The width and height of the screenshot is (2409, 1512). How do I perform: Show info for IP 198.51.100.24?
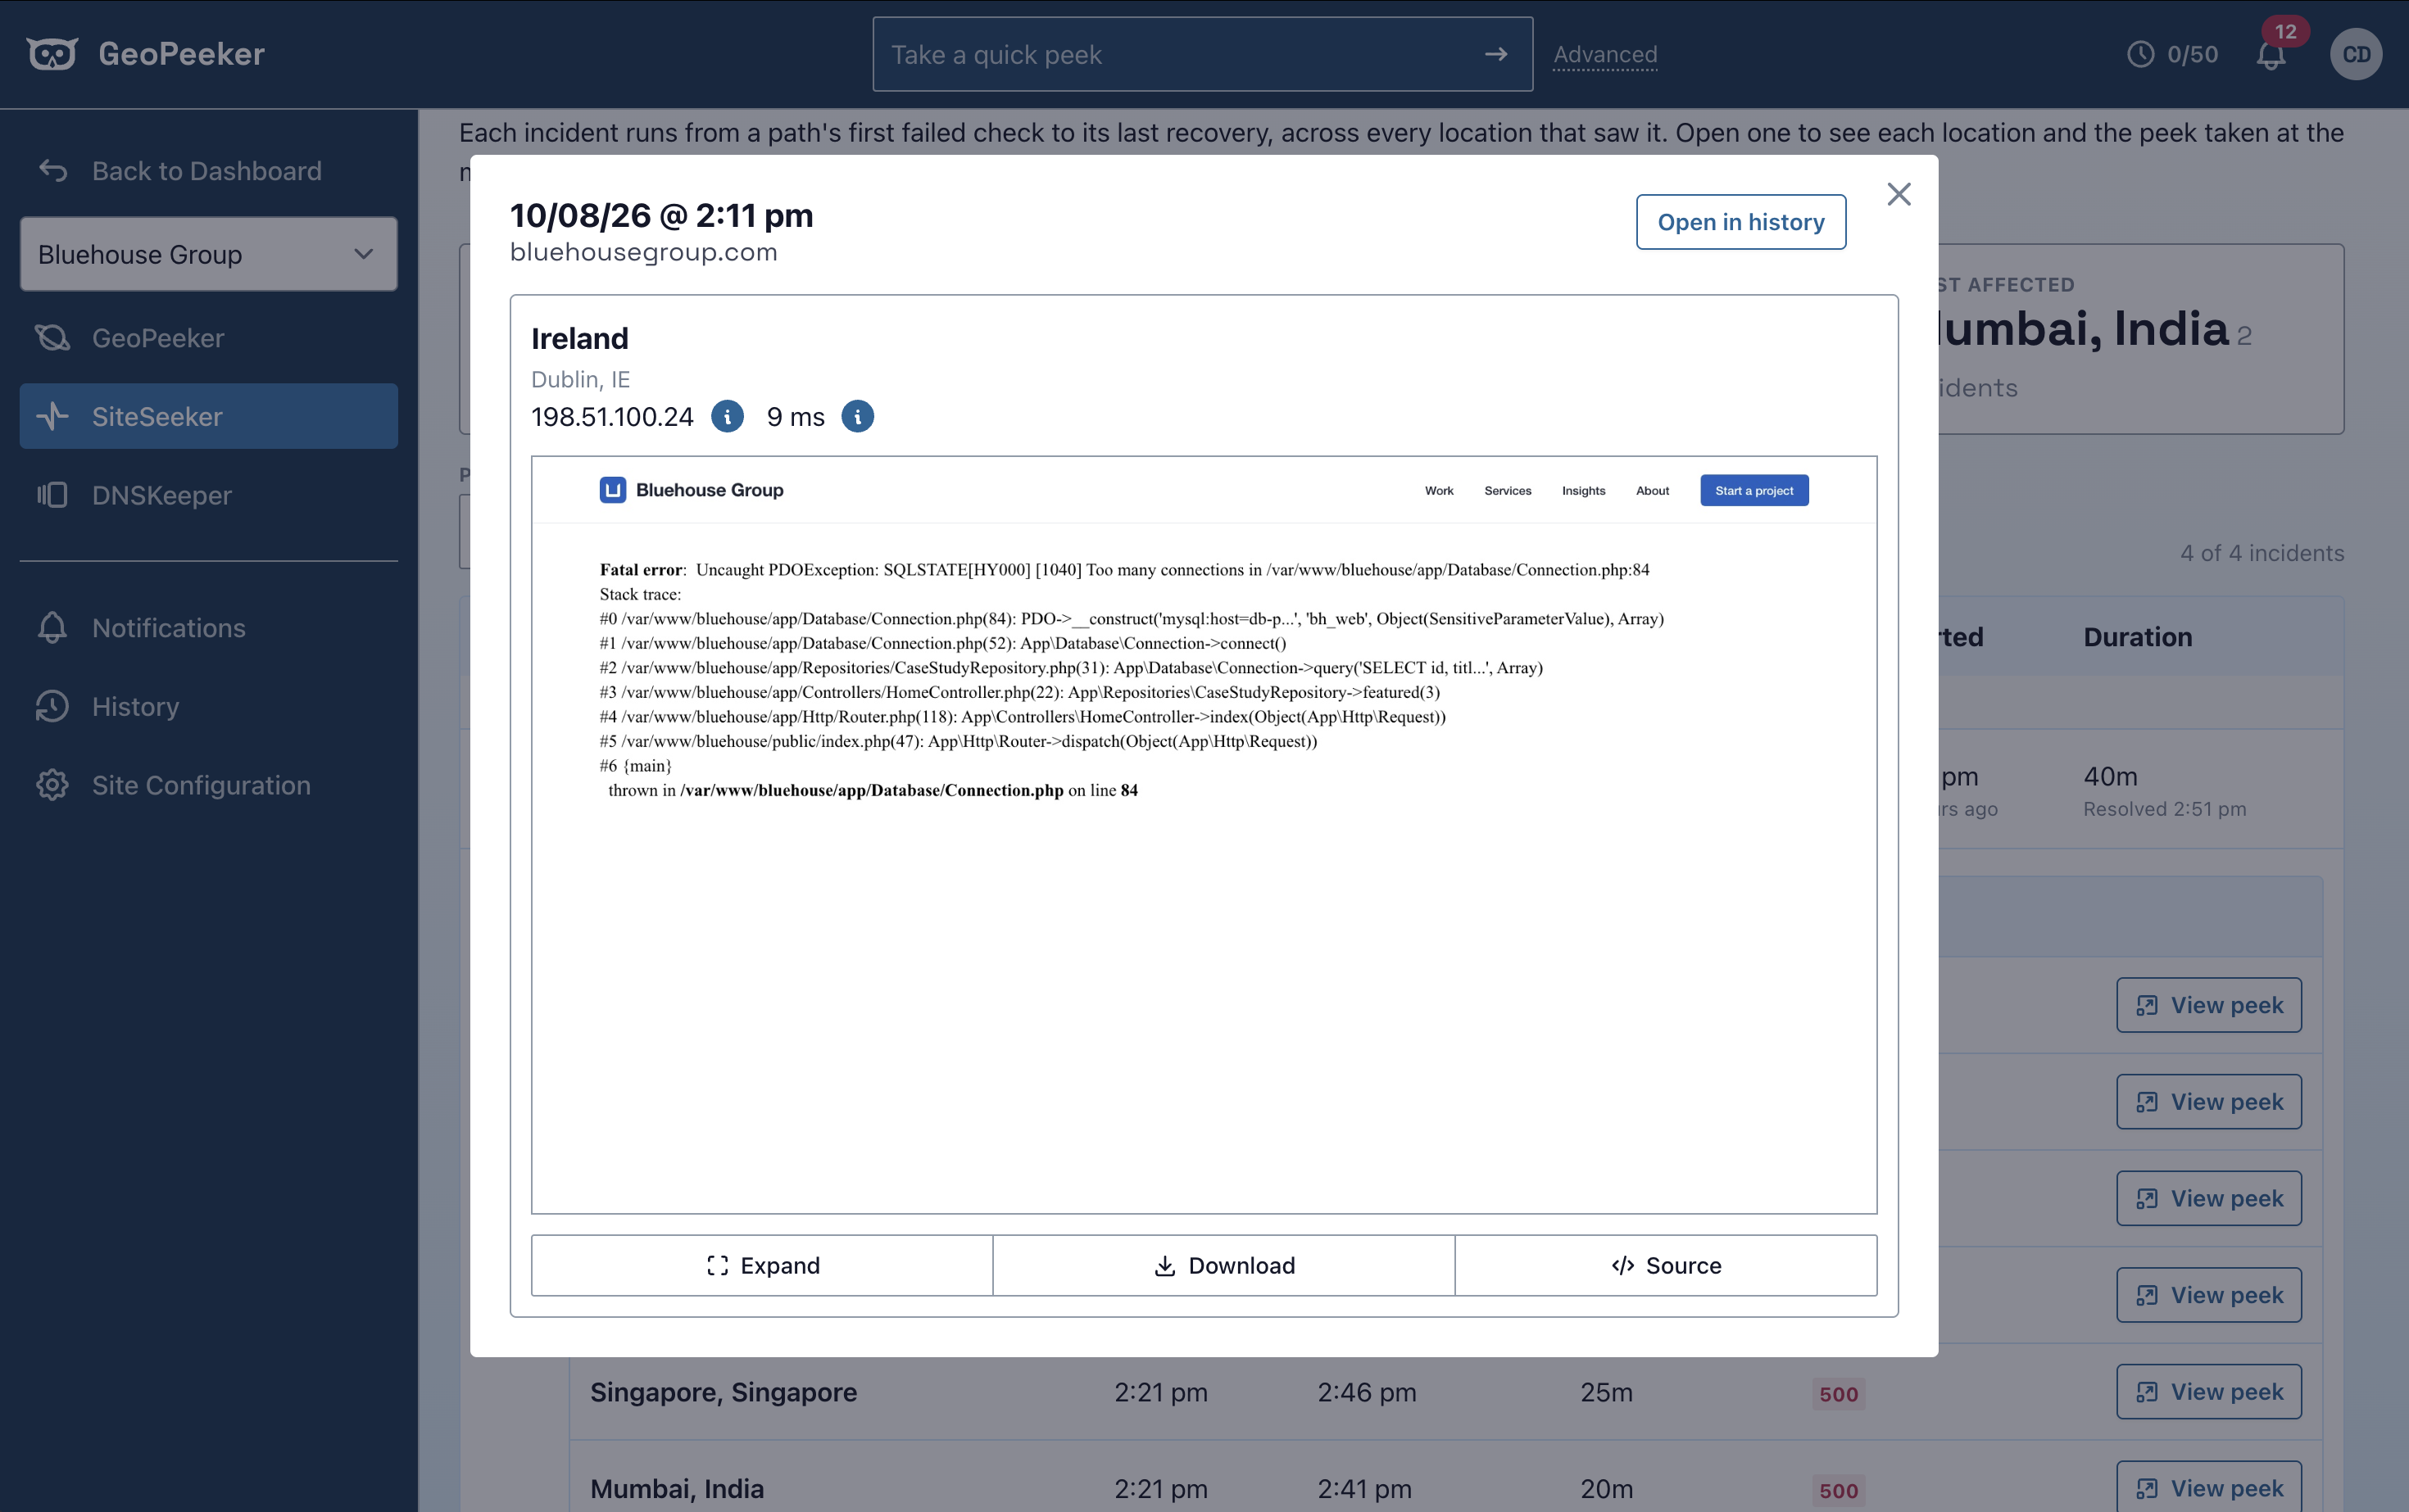click(x=728, y=416)
